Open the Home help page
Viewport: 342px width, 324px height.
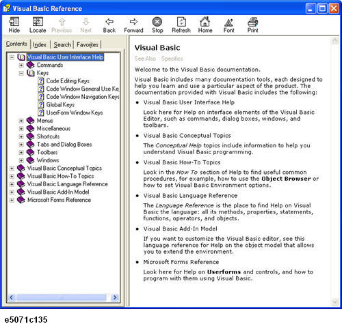[x=205, y=25]
